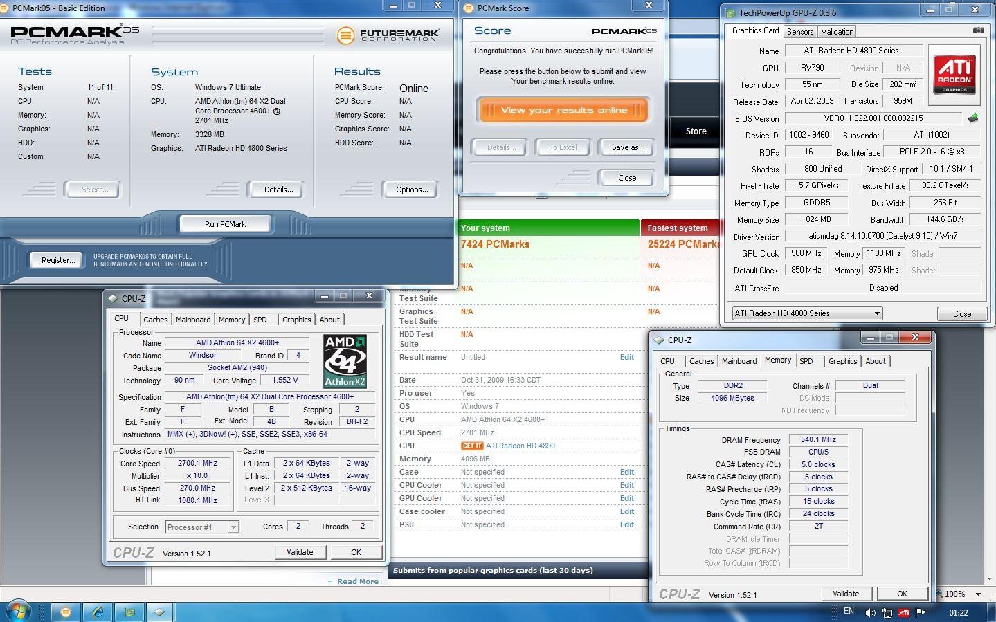The image size is (996, 622).
Task: Click Edit link in the Case row
Action: [626, 472]
